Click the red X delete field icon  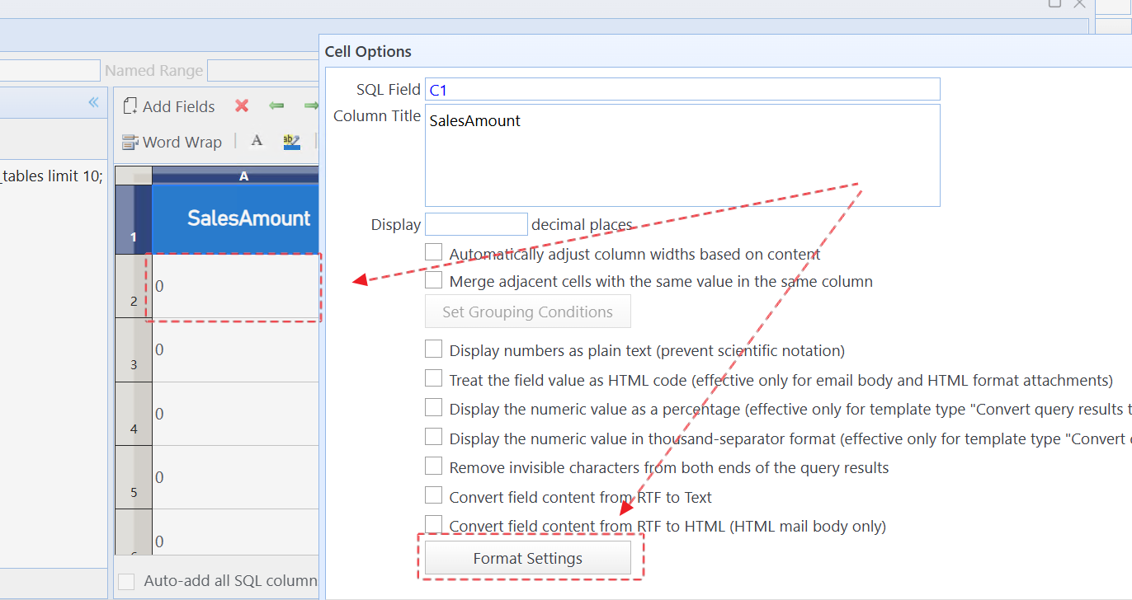click(242, 105)
